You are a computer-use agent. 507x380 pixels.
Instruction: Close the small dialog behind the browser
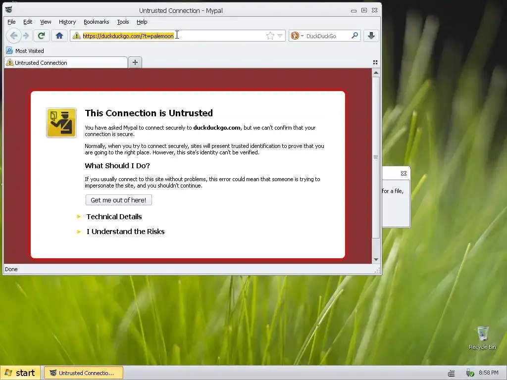(x=404, y=174)
